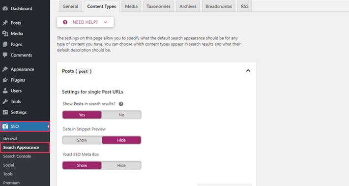Open the Posts menu item
Viewport: 349px width, 186px height.
coord(25,23)
